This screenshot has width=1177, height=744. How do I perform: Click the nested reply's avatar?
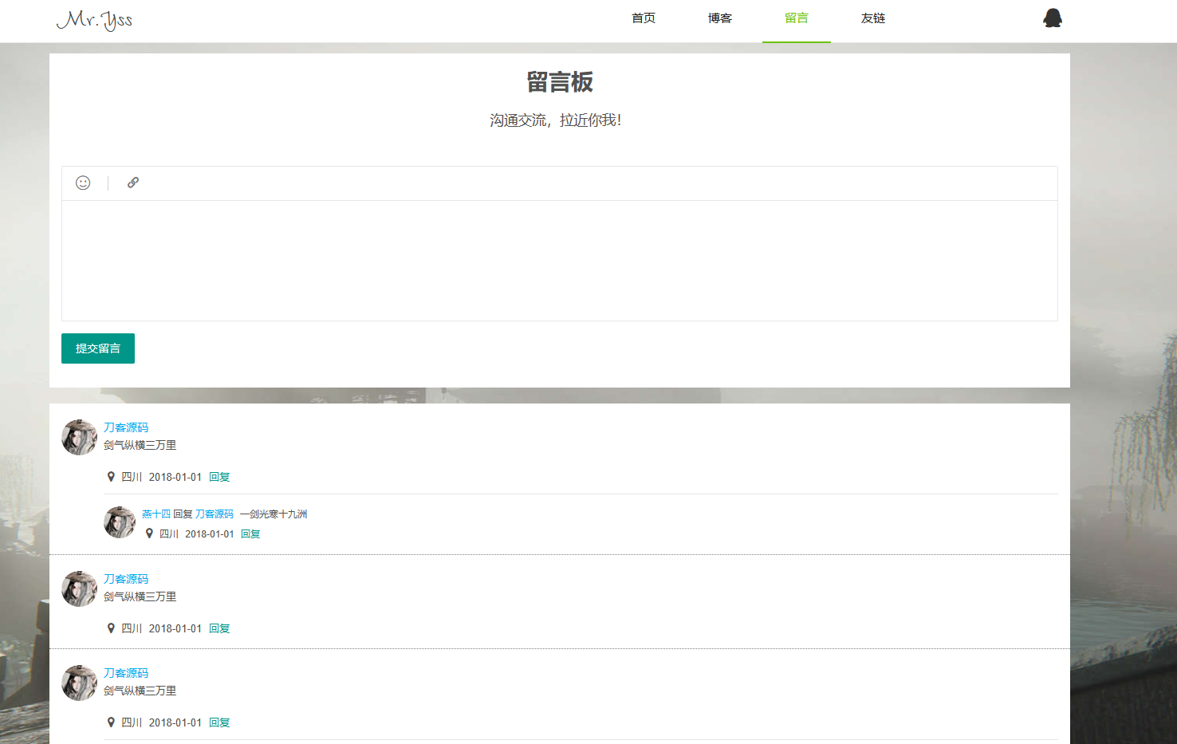click(x=120, y=522)
